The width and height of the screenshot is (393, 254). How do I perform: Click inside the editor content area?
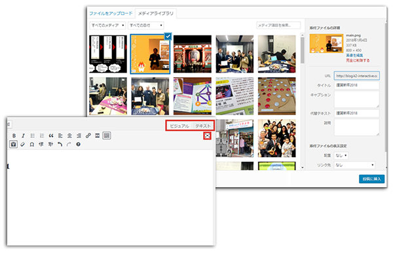110,198
